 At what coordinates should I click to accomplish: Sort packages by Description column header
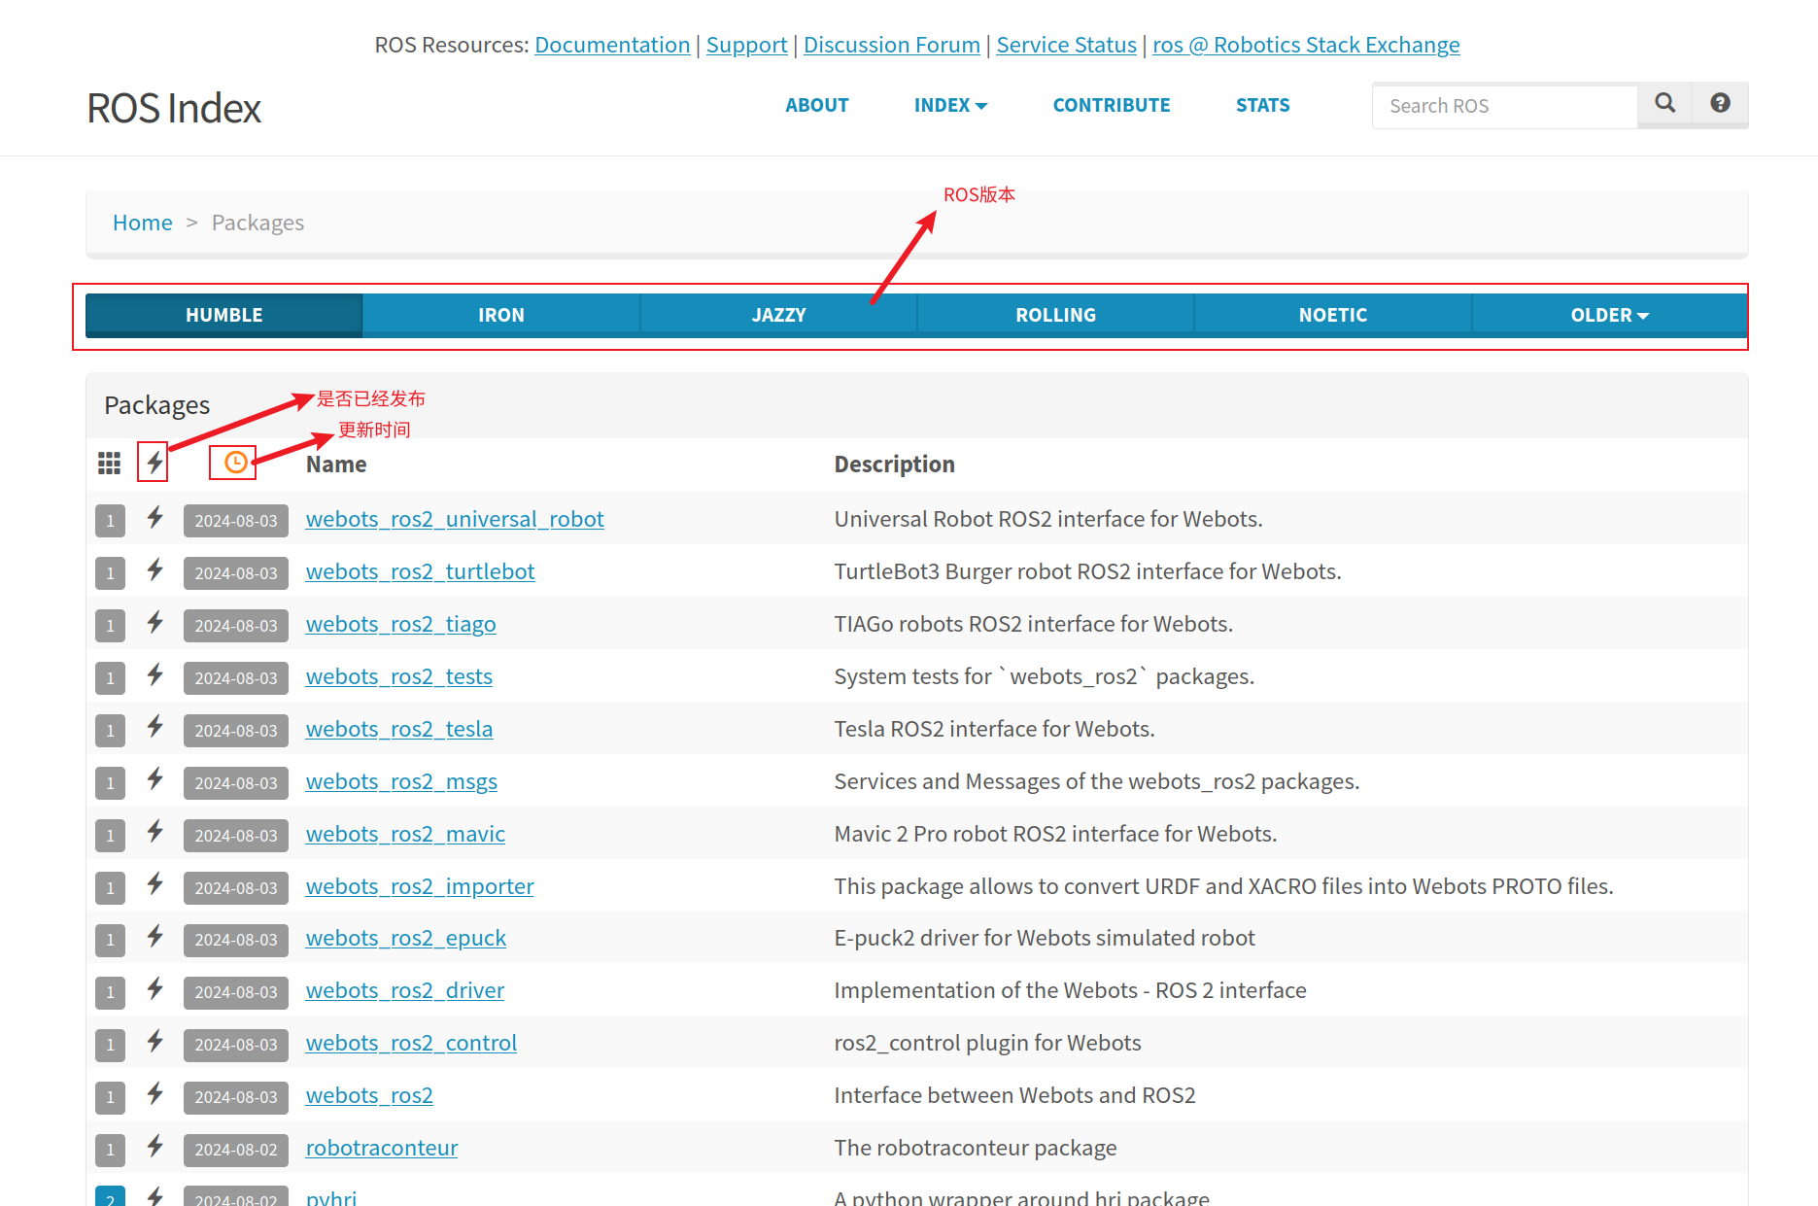coord(894,465)
